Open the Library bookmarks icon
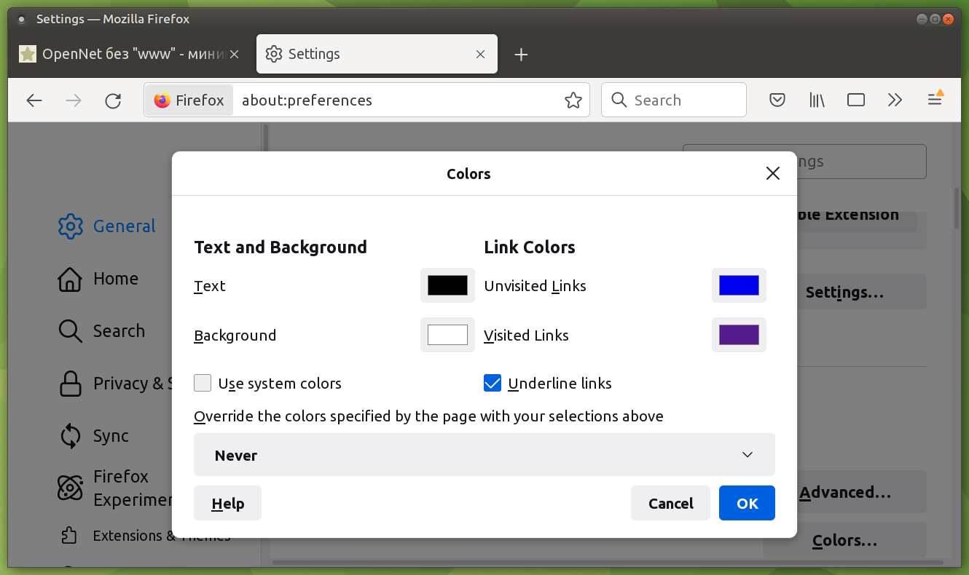This screenshot has width=969, height=575. [817, 100]
